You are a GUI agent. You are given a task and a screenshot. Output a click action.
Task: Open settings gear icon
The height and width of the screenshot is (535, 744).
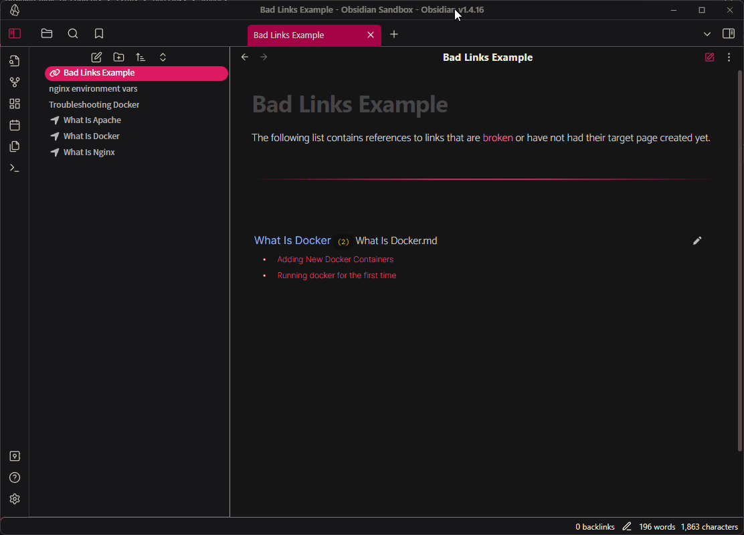pos(15,499)
